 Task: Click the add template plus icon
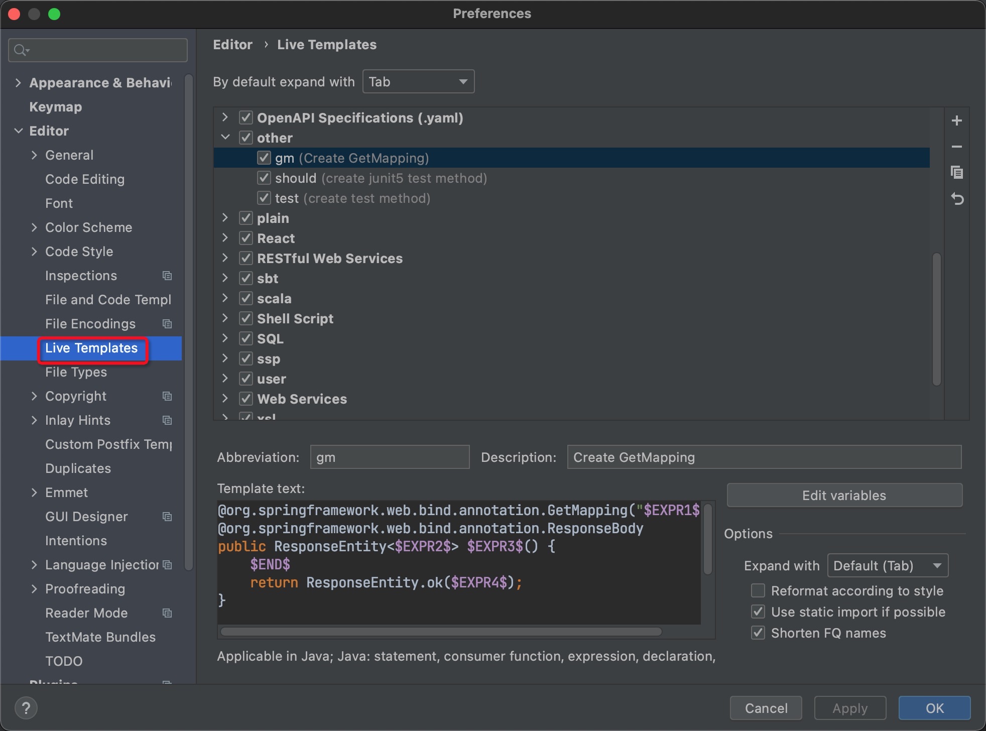957,120
